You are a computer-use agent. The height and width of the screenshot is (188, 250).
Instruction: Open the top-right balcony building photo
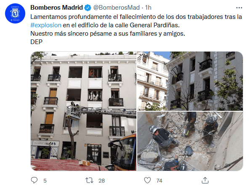pos(190,81)
